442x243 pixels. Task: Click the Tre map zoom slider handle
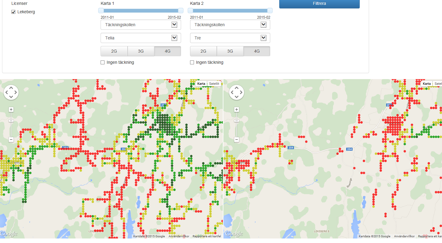click(x=237, y=121)
